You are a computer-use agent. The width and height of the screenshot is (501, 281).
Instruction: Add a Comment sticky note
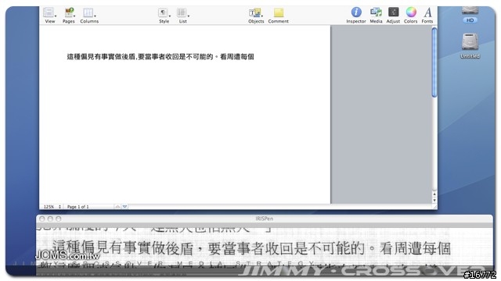[279, 15]
